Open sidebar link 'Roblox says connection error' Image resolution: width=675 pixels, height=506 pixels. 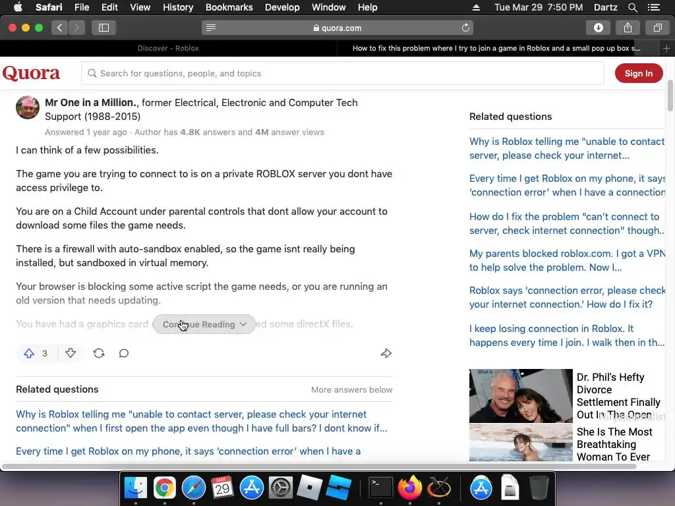(567, 297)
